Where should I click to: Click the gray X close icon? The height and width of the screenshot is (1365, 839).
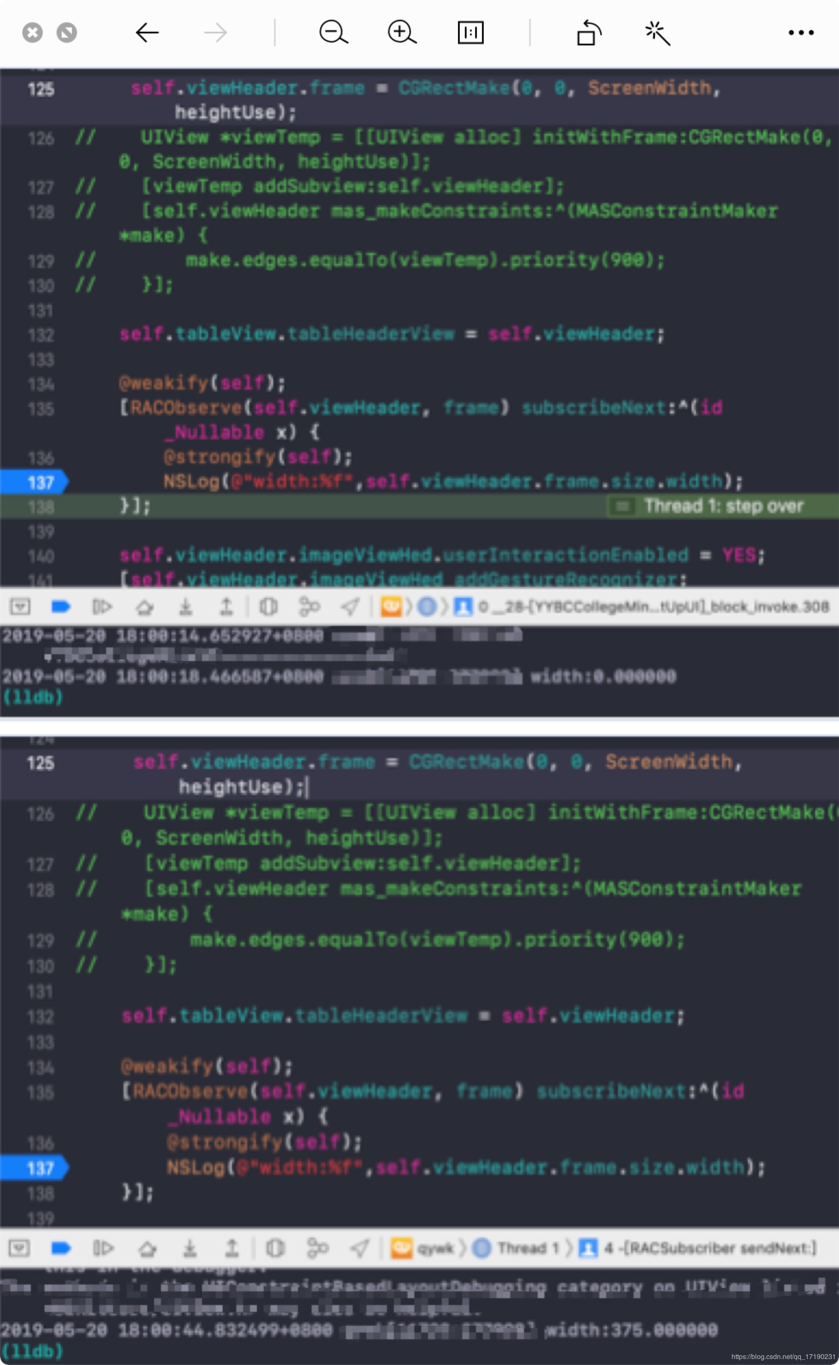point(32,33)
